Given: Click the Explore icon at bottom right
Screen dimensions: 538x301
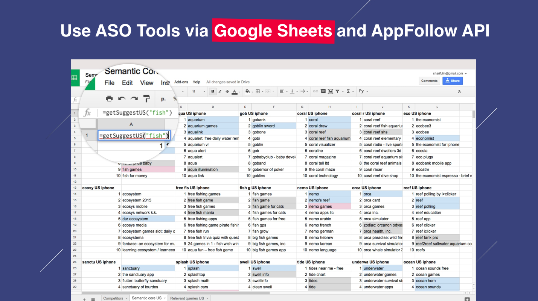Looking at the screenshot, I should point(467,299).
